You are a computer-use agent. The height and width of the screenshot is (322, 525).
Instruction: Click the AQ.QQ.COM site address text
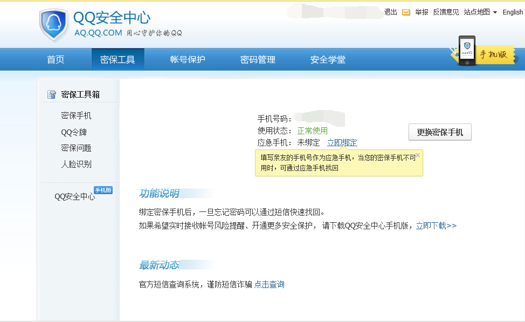98,33
